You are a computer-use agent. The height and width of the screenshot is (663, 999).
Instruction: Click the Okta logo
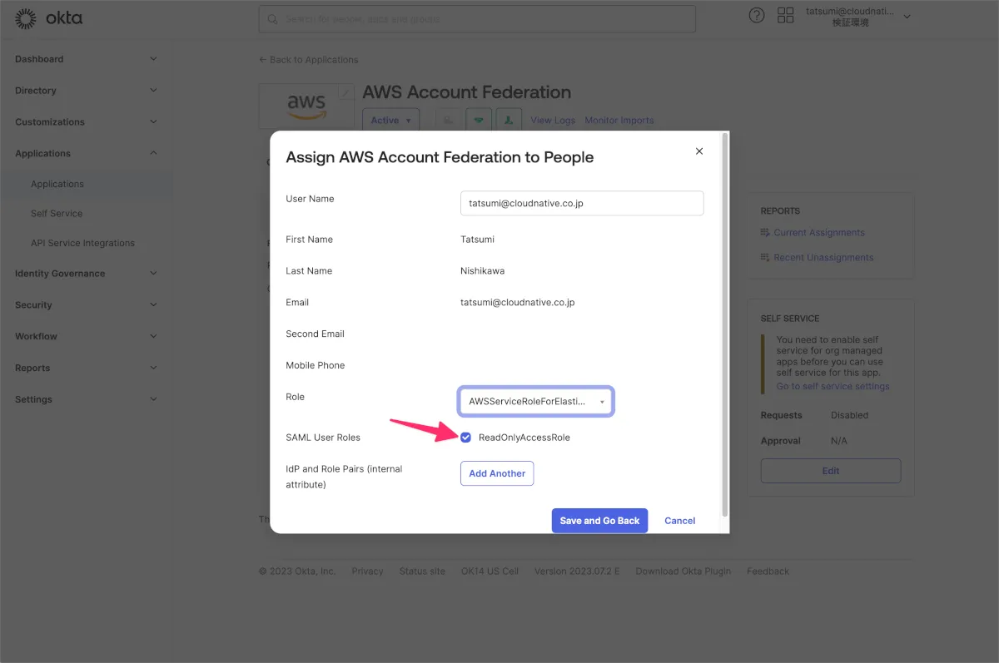pos(48,18)
